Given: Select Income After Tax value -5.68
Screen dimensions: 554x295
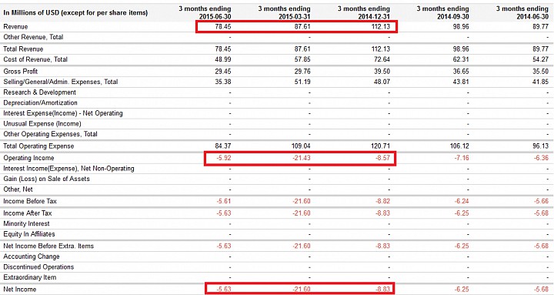Looking at the screenshot, I should click(541, 213).
